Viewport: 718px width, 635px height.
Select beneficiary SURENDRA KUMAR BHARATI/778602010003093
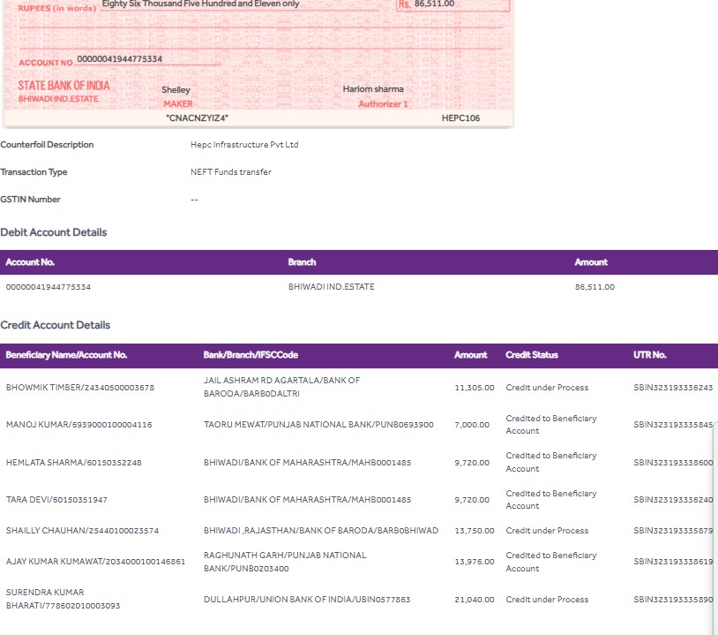pyautogui.click(x=63, y=599)
